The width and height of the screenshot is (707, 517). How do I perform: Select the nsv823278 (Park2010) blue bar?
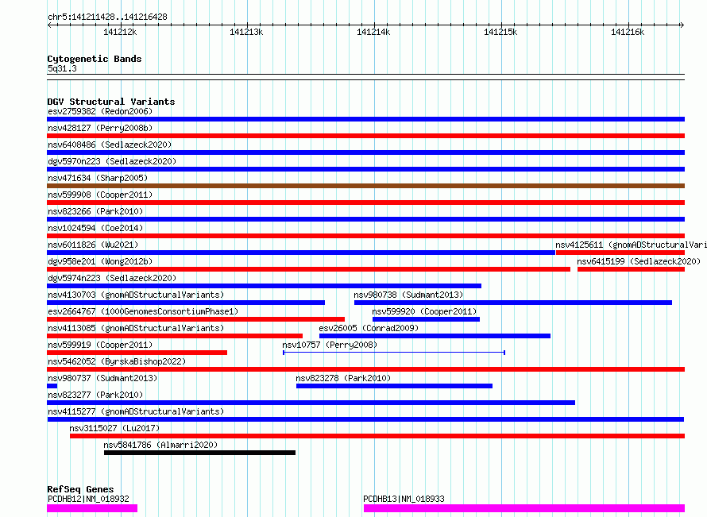394,386
